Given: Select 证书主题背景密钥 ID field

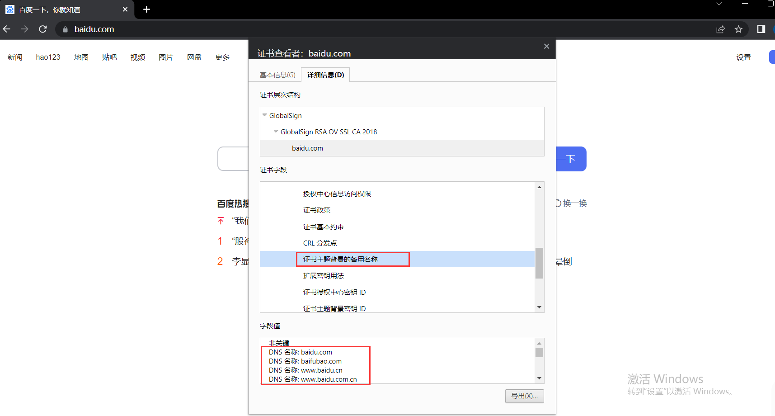Looking at the screenshot, I should [334, 308].
